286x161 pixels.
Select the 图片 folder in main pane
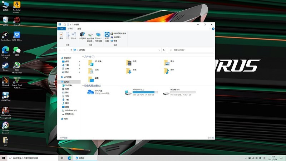click(x=169, y=63)
